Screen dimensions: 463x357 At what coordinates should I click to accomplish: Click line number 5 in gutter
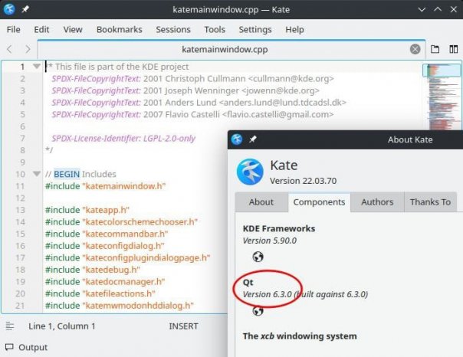[x=22, y=114]
